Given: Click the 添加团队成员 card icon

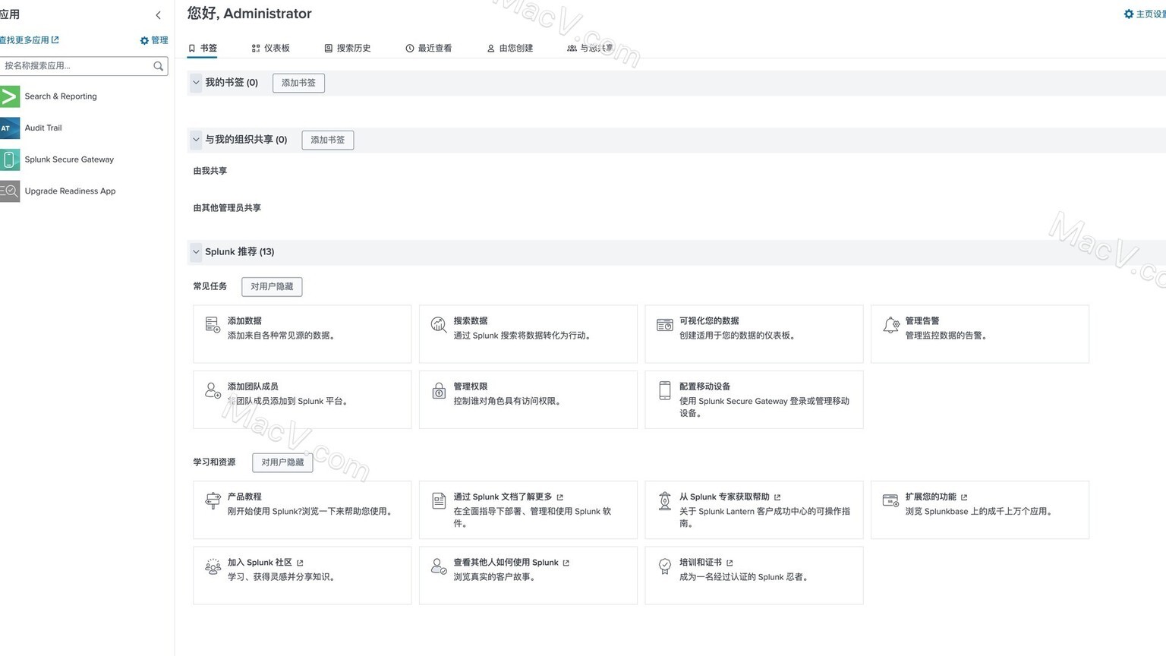Looking at the screenshot, I should [213, 390].
